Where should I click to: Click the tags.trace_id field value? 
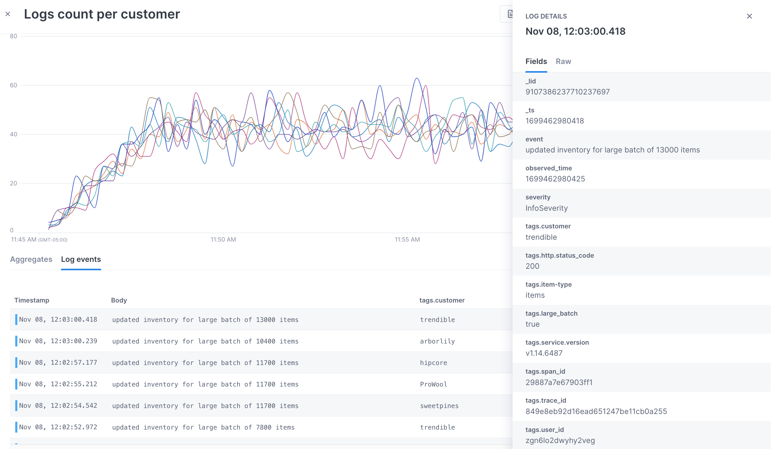pyautogui.click(x=596, y=411)
